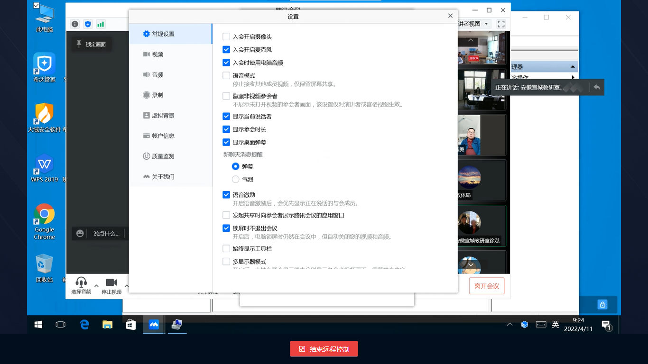Screen dimensions: 648x364
Task: Open the Windows Start menu
Action: [x=38, y=325]
